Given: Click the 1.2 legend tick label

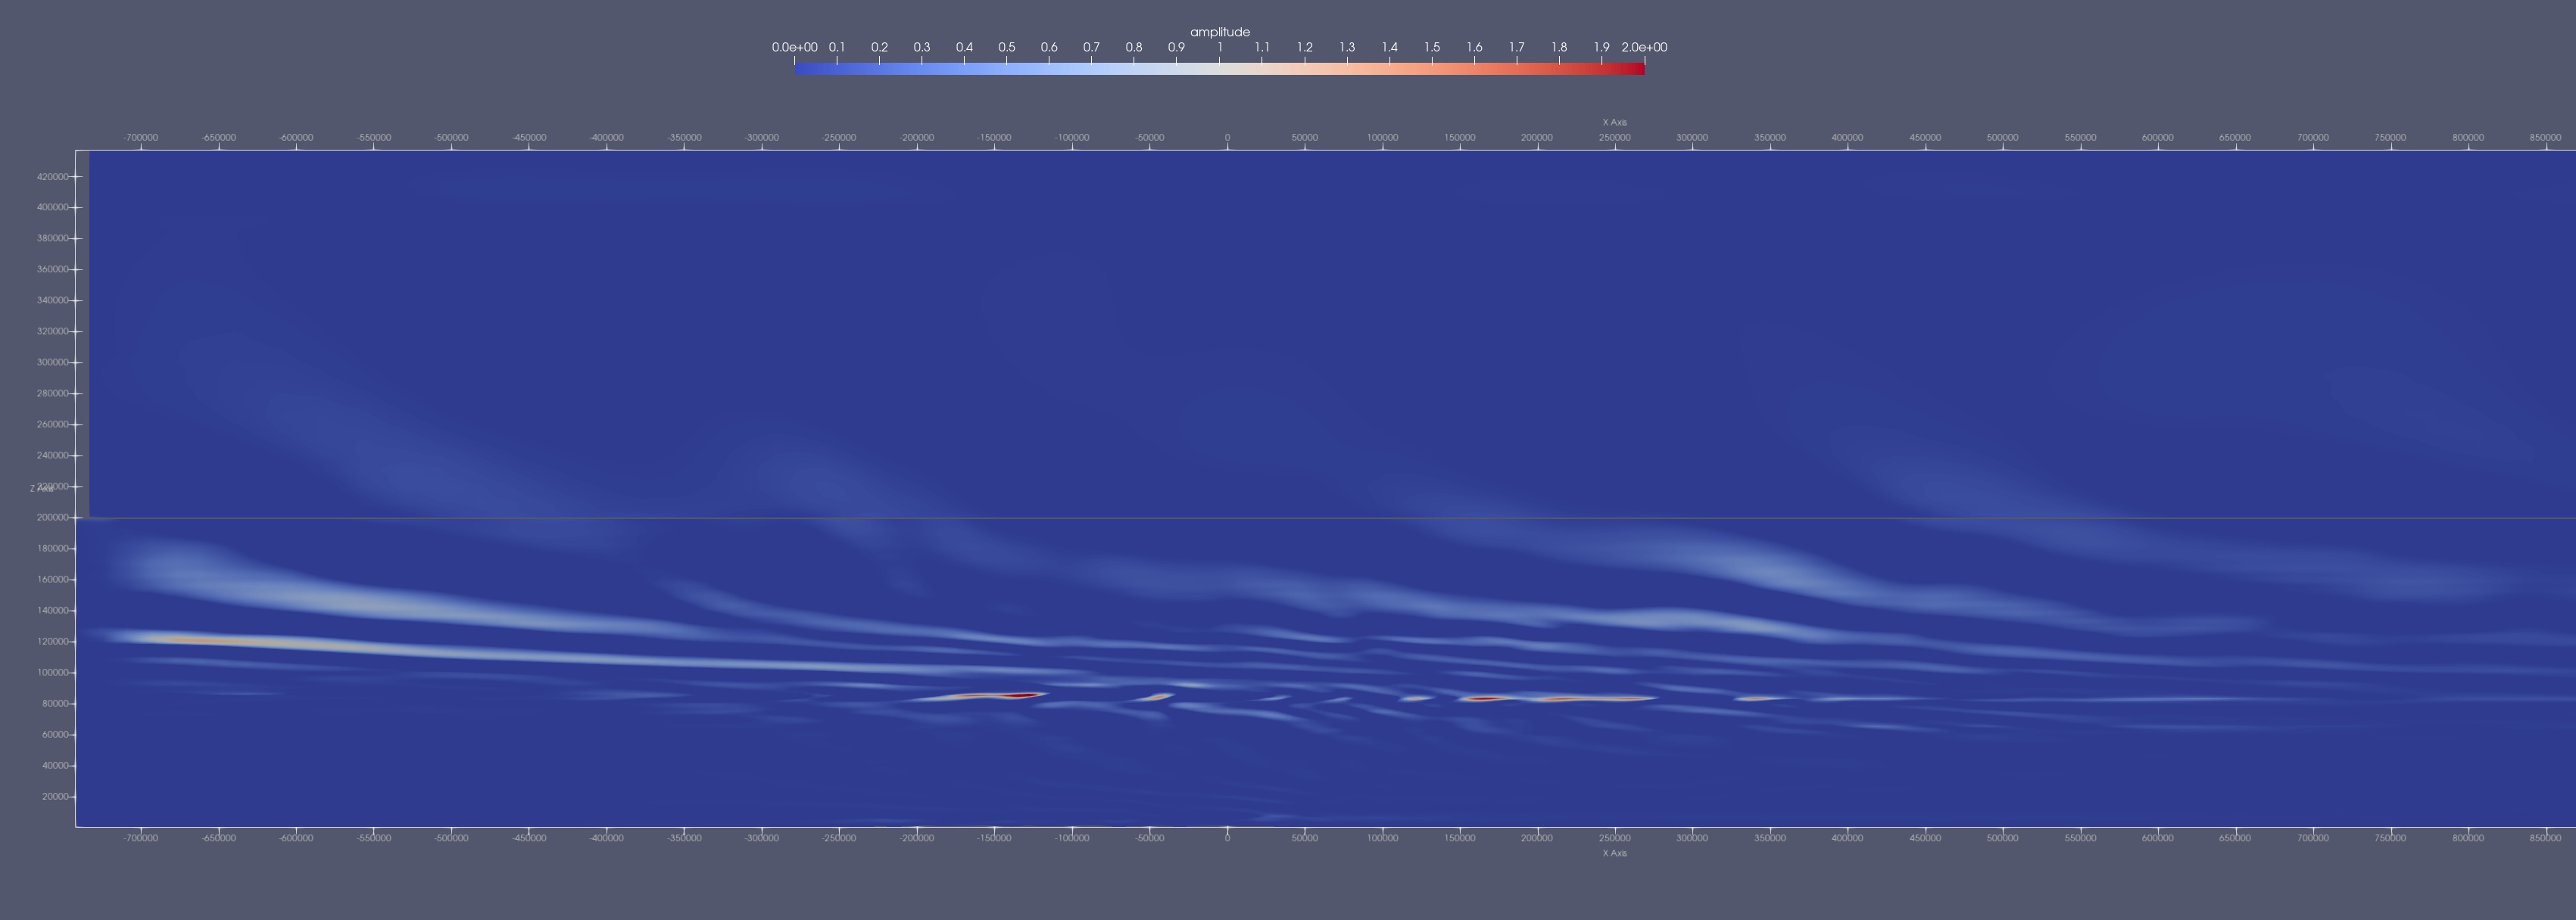Looking at the screenshot, I should 1305,47.
